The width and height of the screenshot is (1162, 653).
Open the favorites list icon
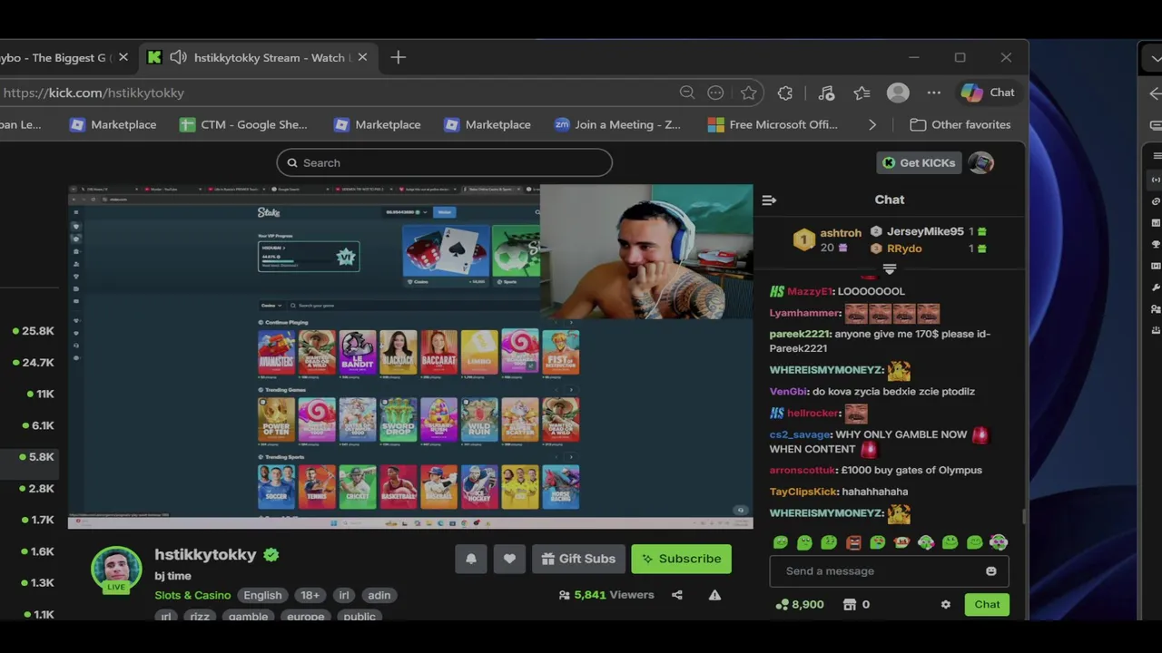coord(862,93)
